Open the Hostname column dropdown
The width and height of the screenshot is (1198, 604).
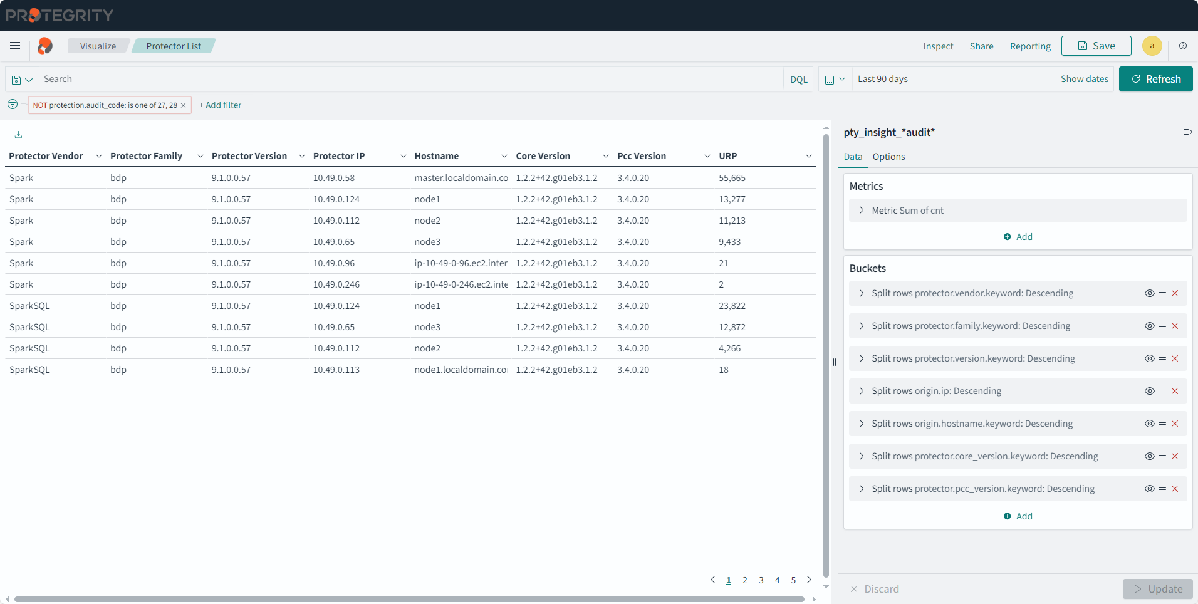click(504, 156)
